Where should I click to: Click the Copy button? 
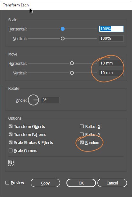[45, 183]
